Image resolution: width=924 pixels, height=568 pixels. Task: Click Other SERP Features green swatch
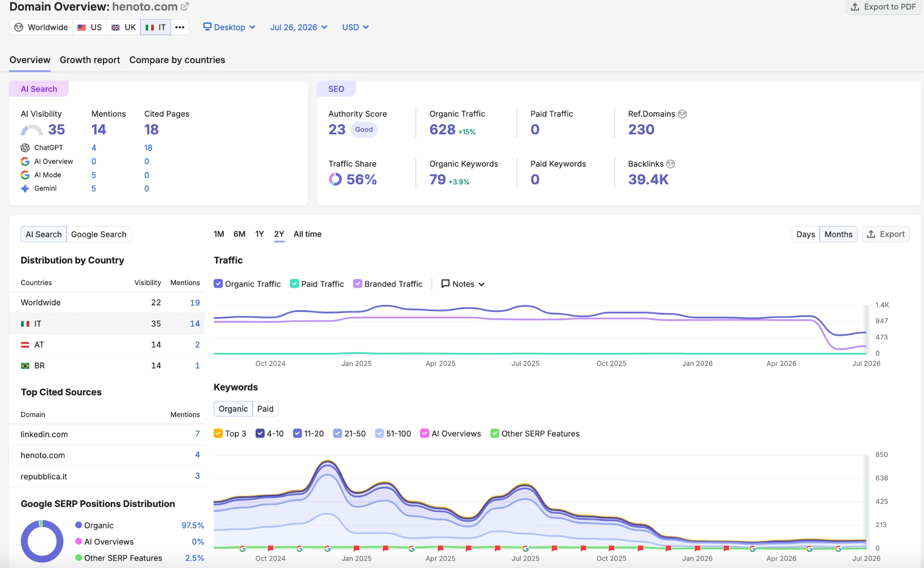point(78,558)
